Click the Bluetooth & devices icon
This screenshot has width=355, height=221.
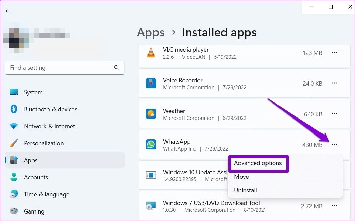click(x=14, y=109)
